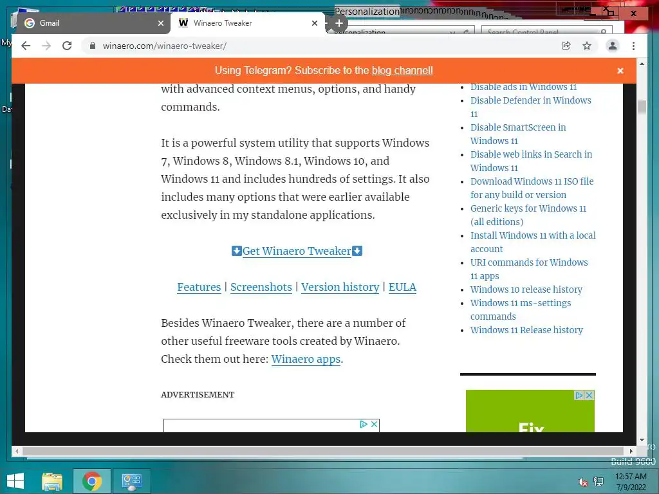Click the vertical scrollbar down arrow

coord(642,440)
